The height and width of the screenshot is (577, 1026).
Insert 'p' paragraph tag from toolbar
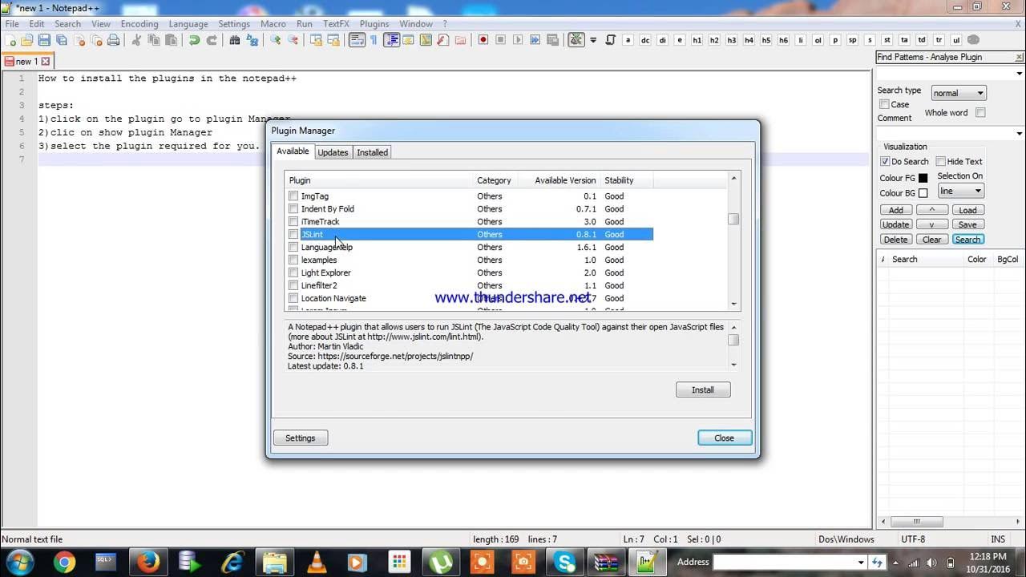835,40
